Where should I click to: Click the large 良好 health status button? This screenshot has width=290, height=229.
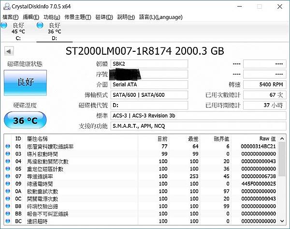[25, 83]
